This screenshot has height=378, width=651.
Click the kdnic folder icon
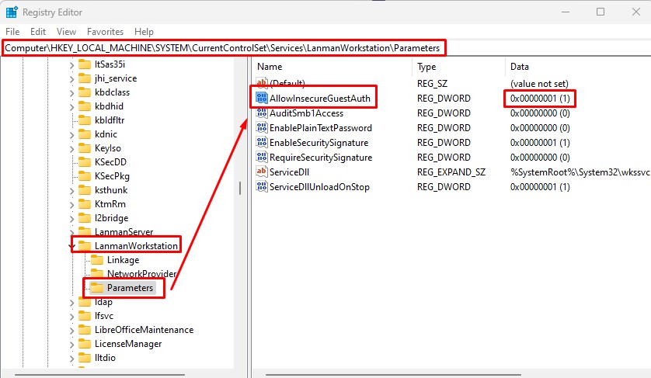85,134
